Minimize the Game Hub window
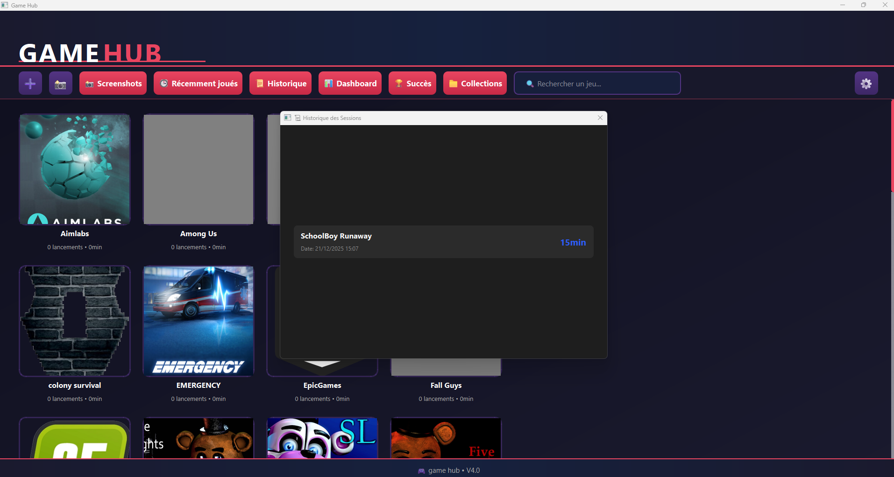This screenshot has width=894, height=477. point(843,5)
